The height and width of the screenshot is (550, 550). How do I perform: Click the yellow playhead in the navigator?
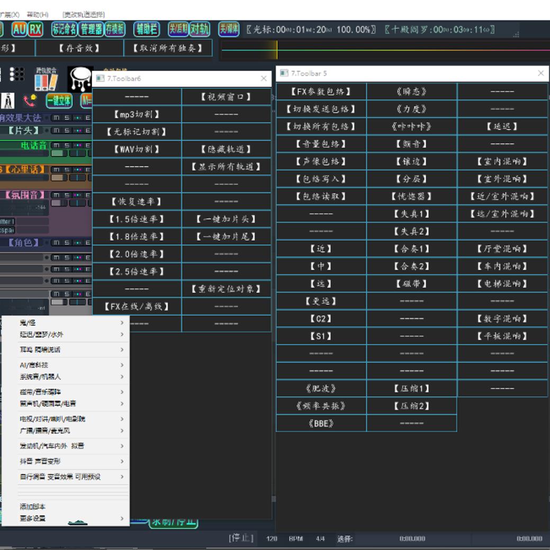[277, 50]
